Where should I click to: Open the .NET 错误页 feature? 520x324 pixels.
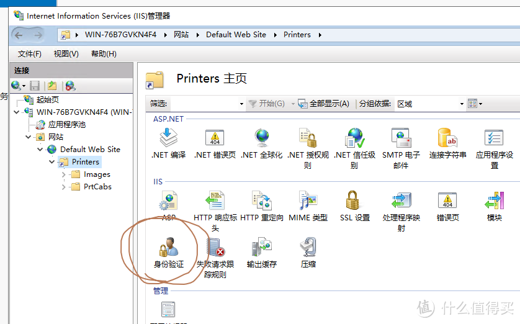(215, 143)
